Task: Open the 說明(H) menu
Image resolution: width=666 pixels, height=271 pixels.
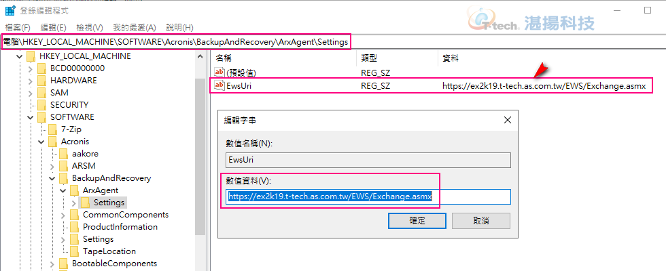Action: (x=179, y=28)
